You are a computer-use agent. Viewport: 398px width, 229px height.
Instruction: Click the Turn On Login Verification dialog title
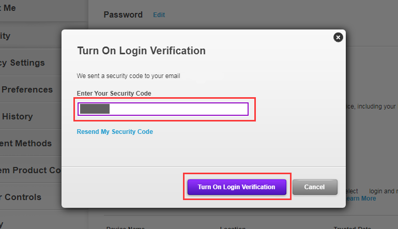pyautogui.click(x=141, y=51)
